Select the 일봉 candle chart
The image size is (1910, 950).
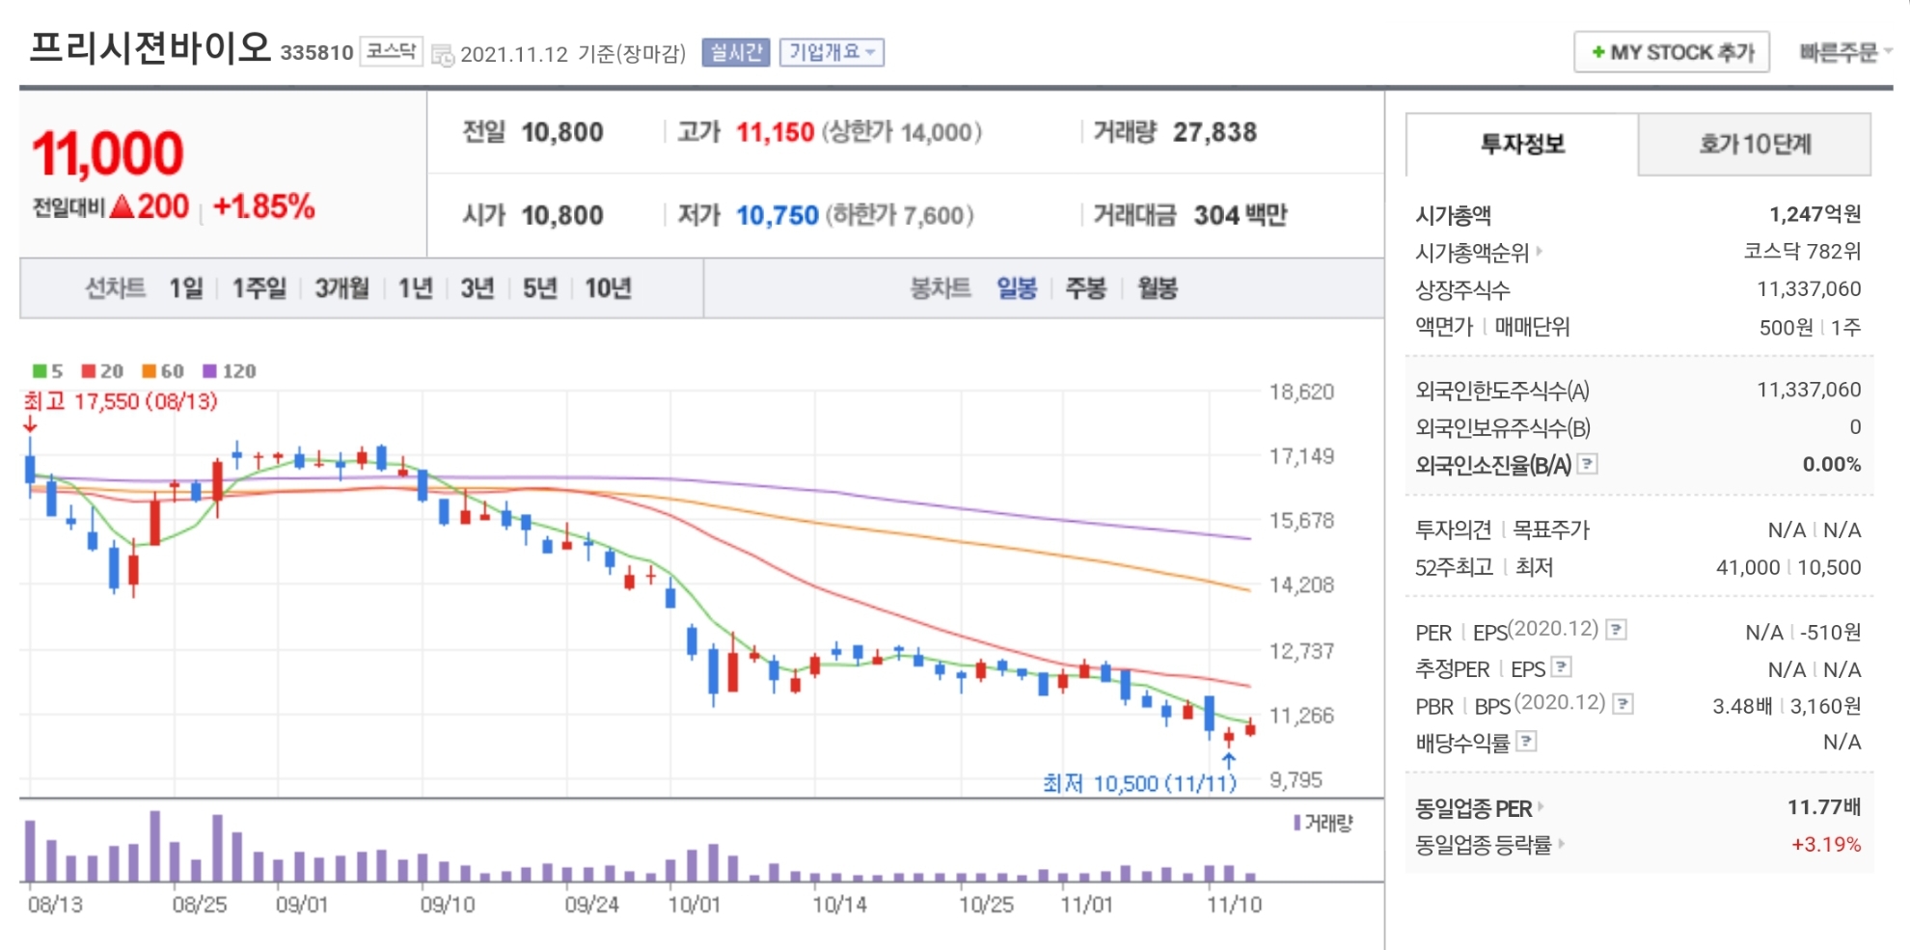(x=1017, y=288)
